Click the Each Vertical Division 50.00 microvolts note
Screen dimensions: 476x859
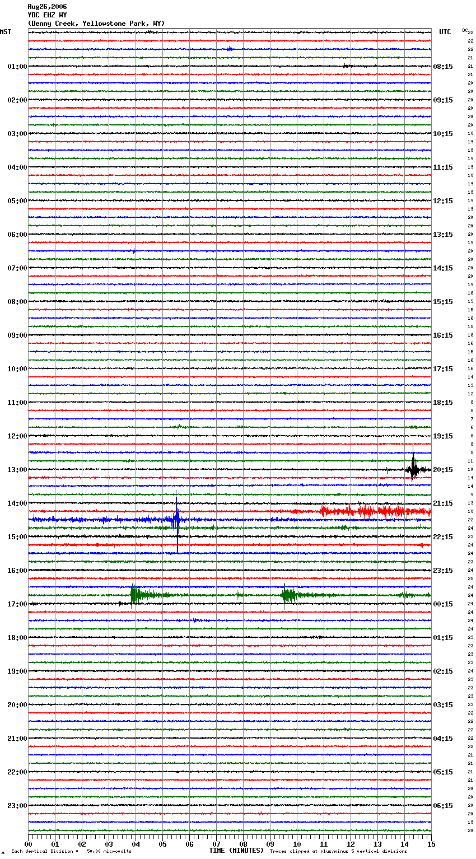[71, 852]
